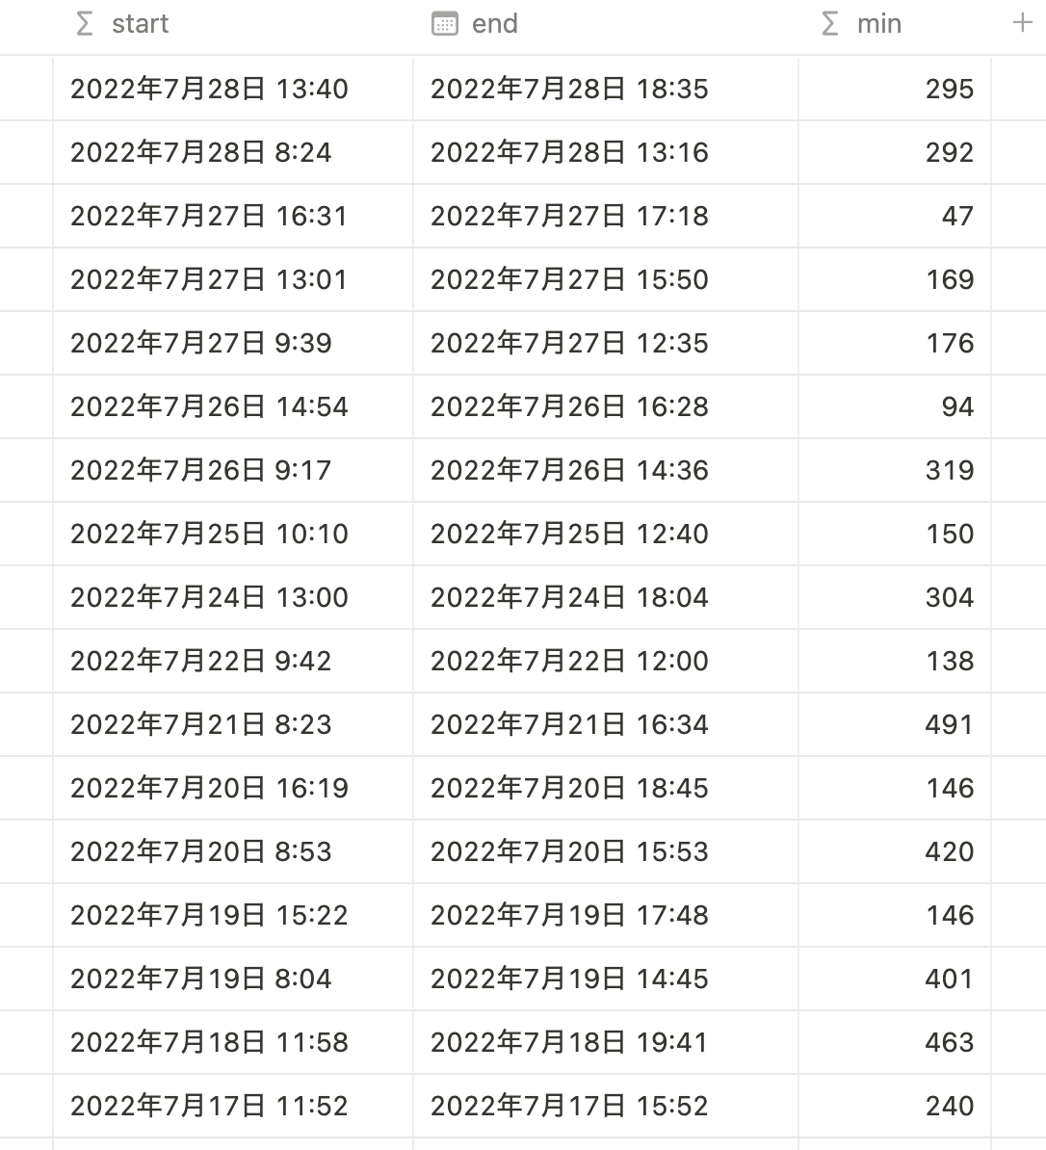Click start cell 2022年7月17日 11:52

233,1106
